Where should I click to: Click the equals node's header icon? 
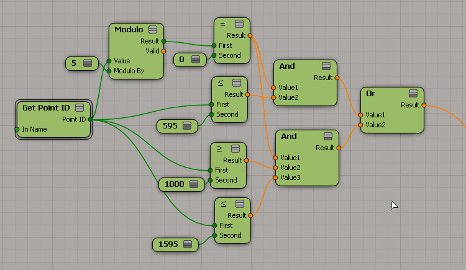pos(239,24)
